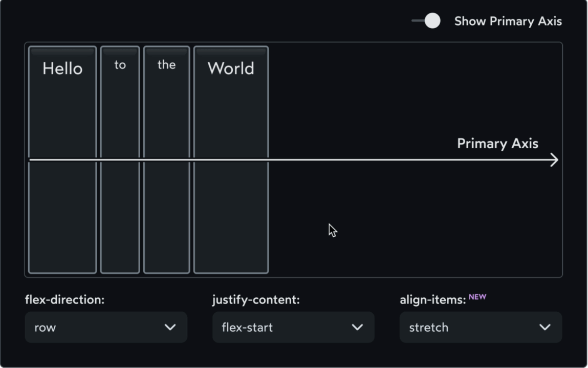Screen dimensions: 588x368
Task: Click the "flex-direction:" field label
Action: click(x=64, y=300)
